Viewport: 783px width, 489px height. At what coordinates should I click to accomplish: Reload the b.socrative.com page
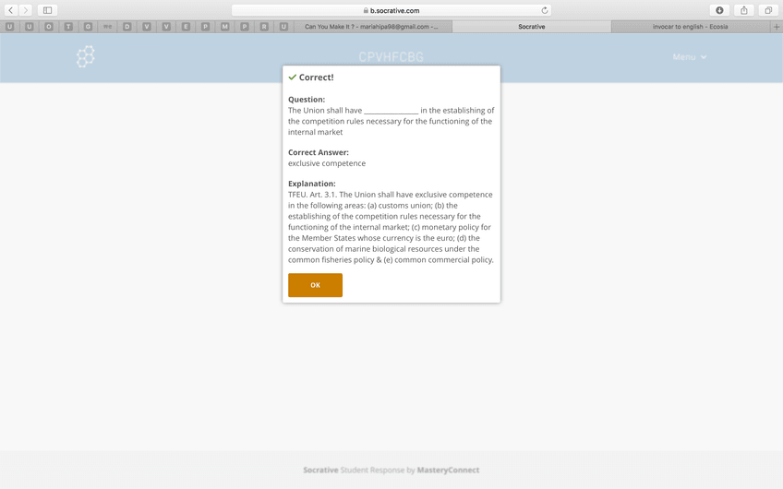pyautogui.click(x=544, y=10)
